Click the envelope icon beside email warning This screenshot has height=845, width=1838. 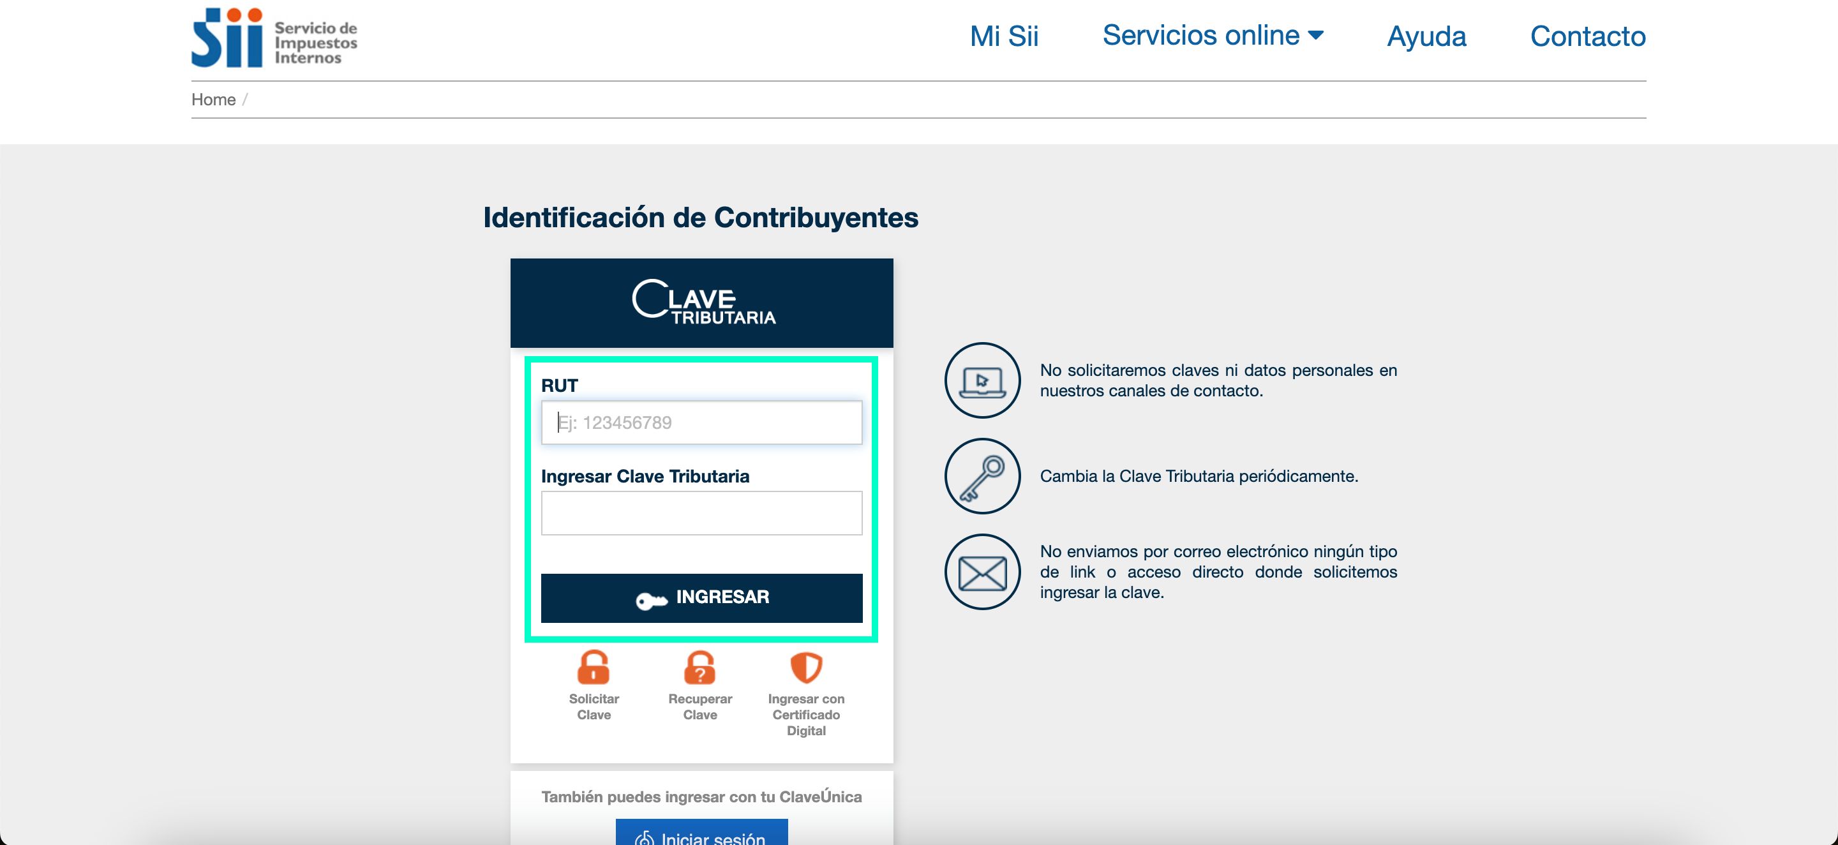(x=983, y=572)
